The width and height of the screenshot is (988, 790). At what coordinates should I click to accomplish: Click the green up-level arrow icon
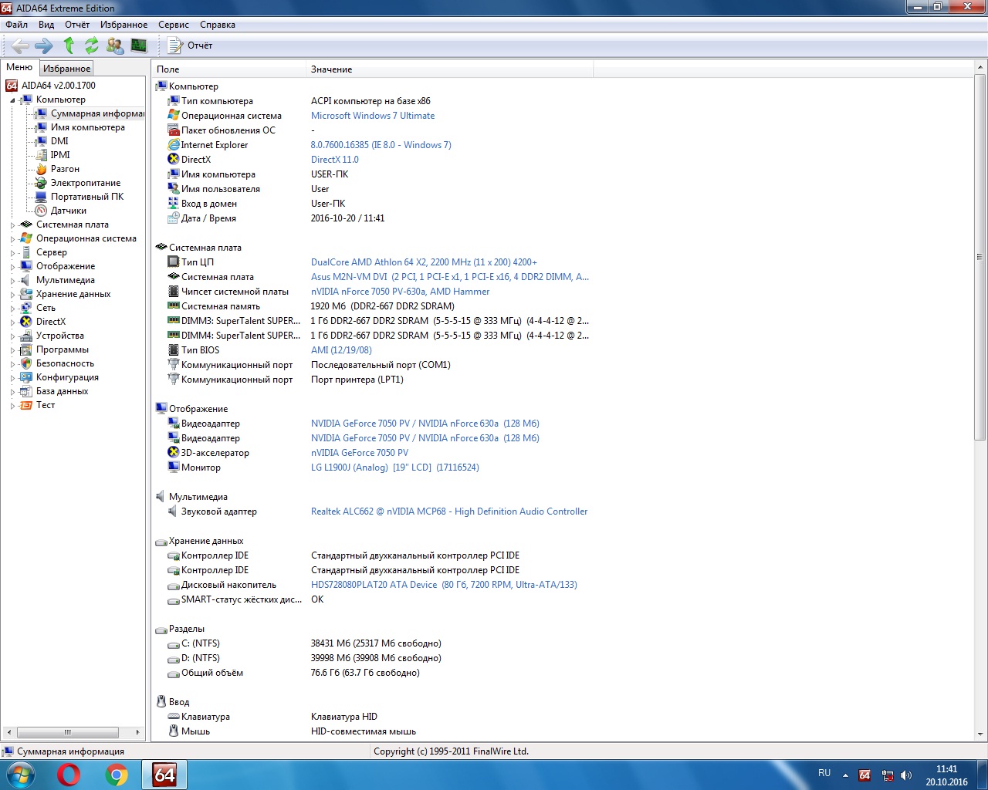pyautogui.click(x=69, y=46)
